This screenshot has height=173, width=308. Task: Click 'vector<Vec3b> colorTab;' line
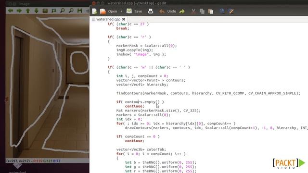[x=141, y=149]
